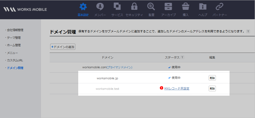
Task: Select 会社情報管理 in the sidebar
Action: pos(15,30)
